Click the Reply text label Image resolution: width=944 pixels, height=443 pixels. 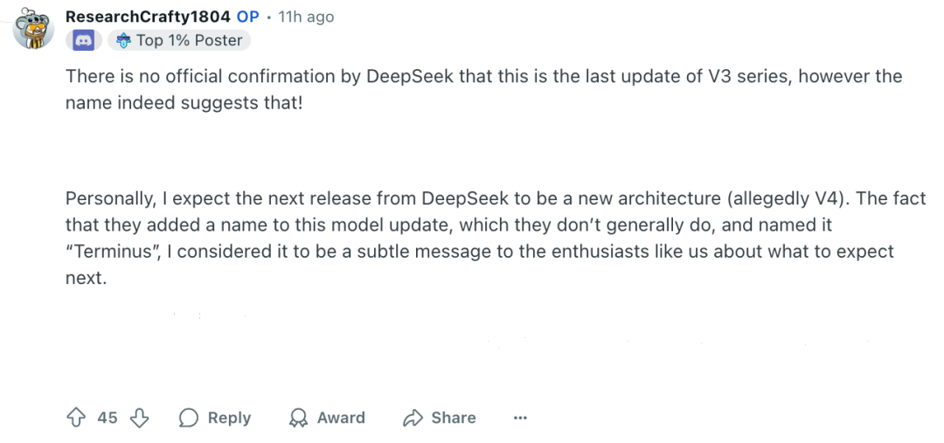click(x=229, y=418)
